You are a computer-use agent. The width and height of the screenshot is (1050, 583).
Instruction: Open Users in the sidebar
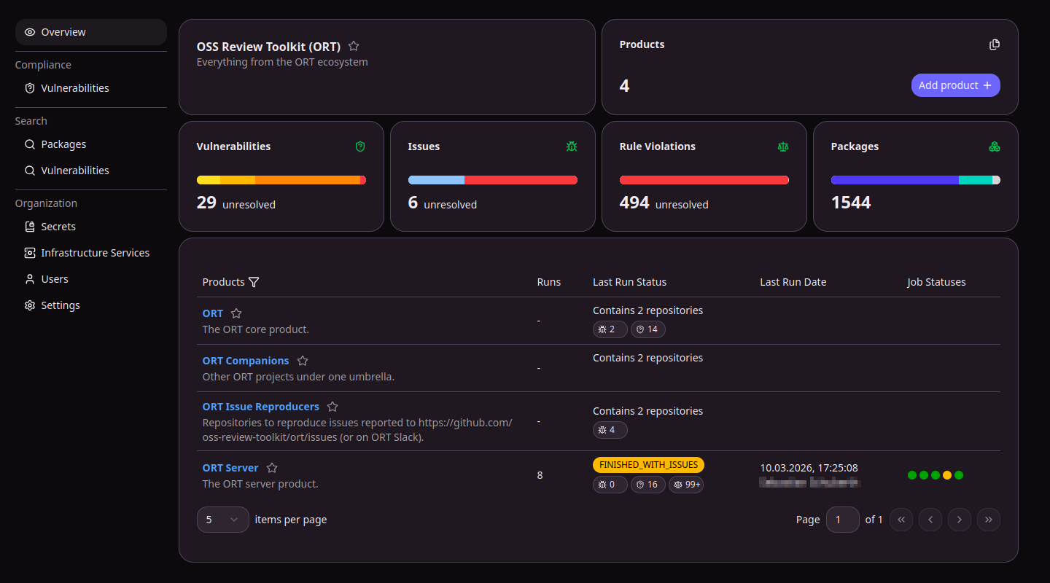(91, 279)
